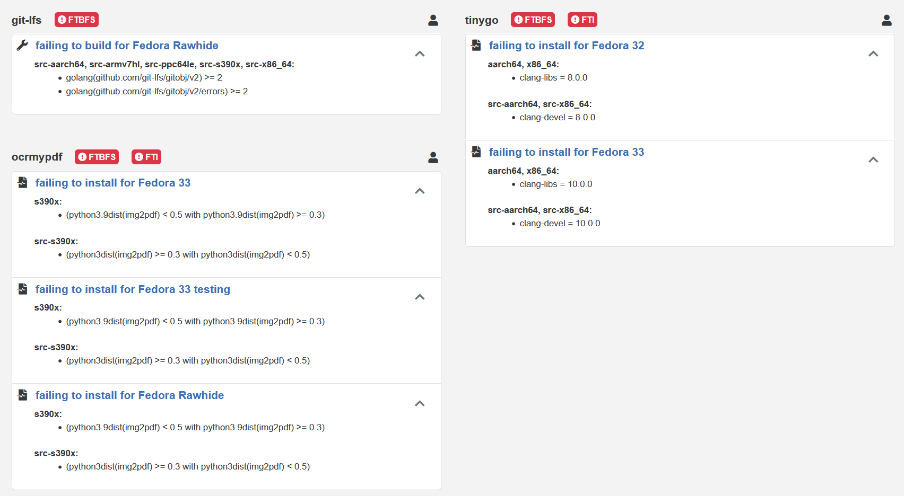Click python3dist(img2pdf) requirement under Fedora 33 testing
This screenshot has width=904, height=496.
click(188, 360)
